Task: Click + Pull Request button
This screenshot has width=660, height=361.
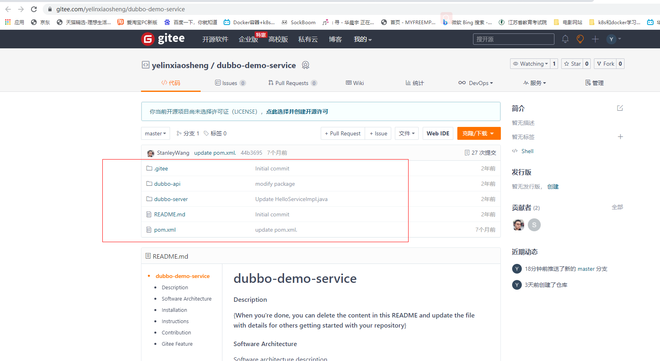Action: (x=343, y=133)
